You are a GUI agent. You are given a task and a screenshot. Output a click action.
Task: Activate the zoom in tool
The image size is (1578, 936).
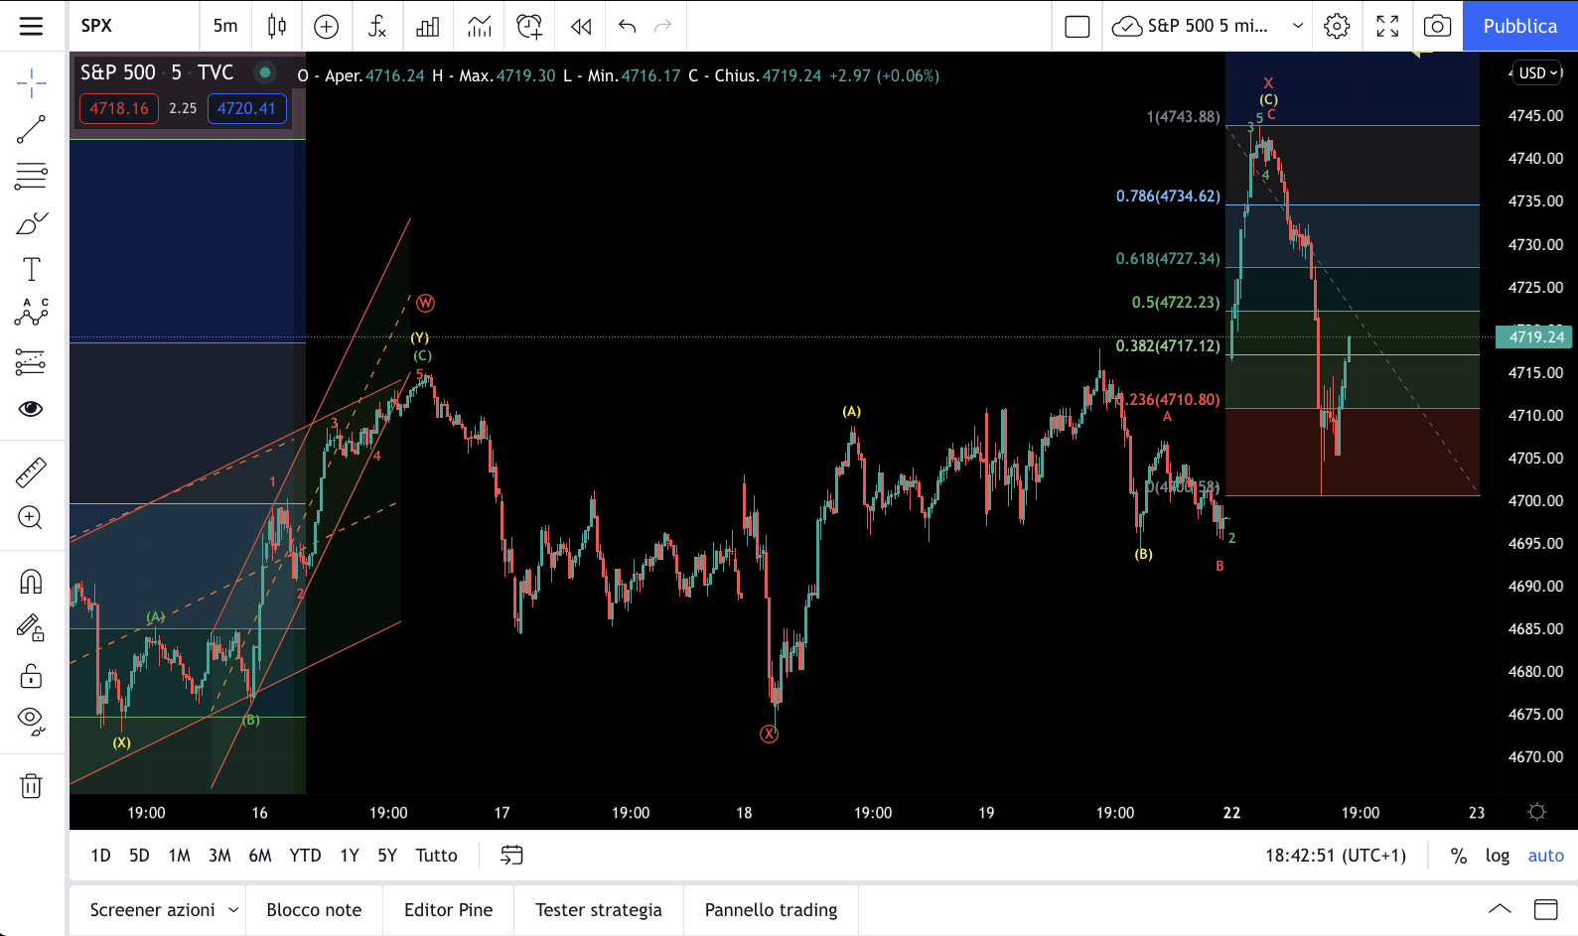point(32,517)
